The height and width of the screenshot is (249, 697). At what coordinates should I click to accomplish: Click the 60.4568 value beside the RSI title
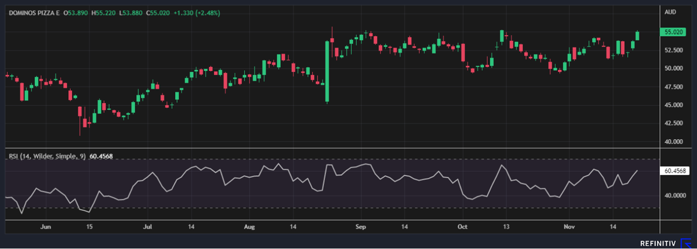pos(101,155)
